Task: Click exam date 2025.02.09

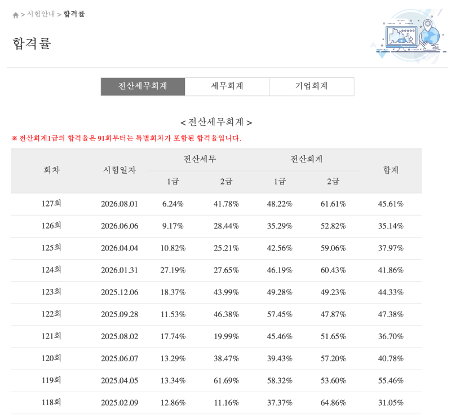Action: click(x=120, y=403)
